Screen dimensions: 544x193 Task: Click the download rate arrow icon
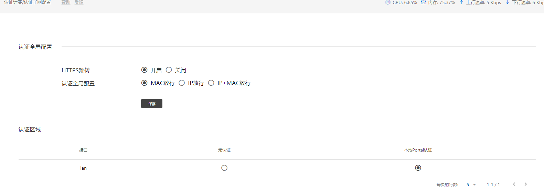(x=507, y=2)
